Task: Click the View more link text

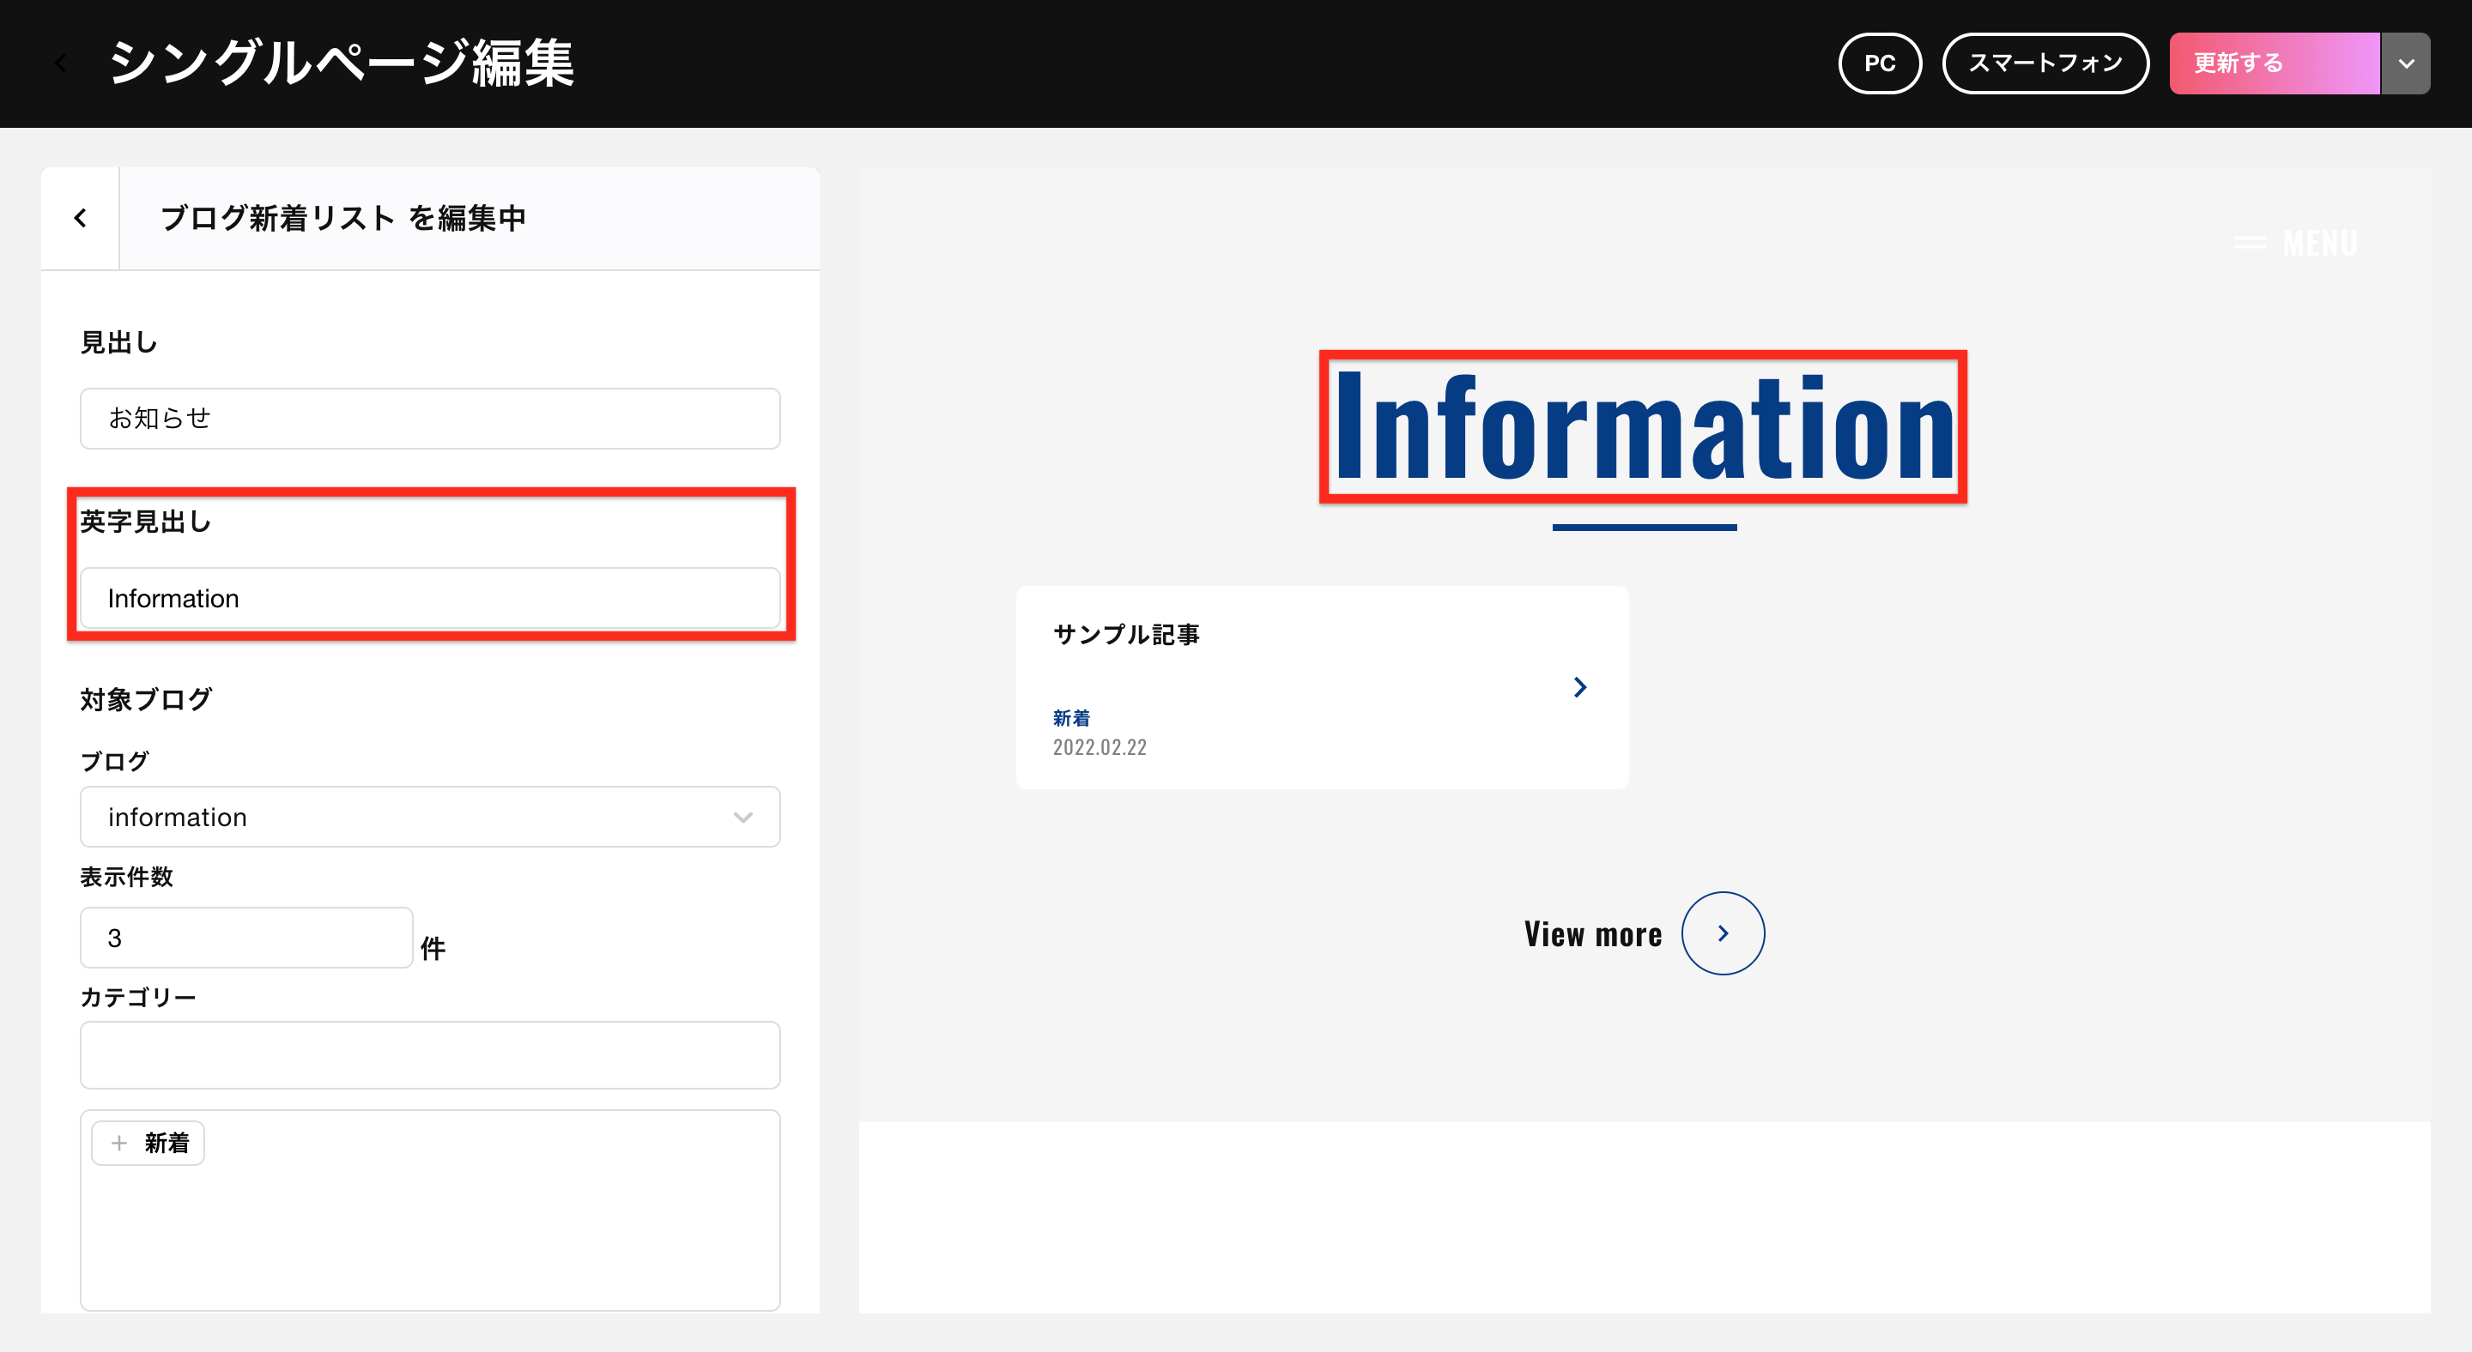Action: point(1593,934)
